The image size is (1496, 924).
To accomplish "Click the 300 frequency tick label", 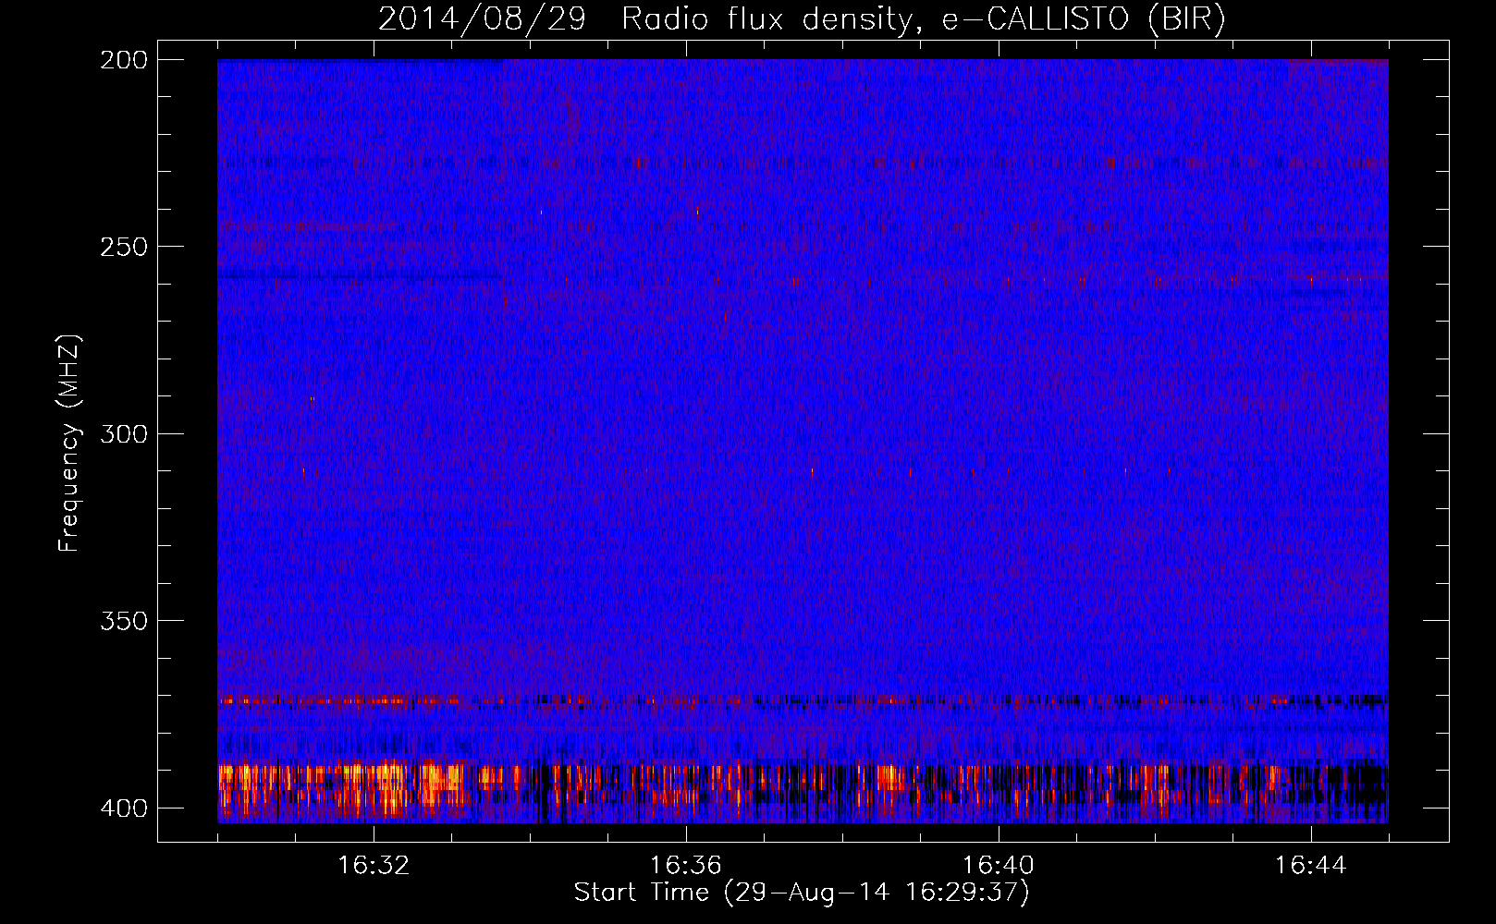I will [x=123, y=433].
